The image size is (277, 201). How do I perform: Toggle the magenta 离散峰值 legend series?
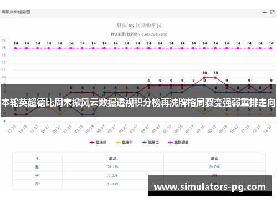click(178, 142)
